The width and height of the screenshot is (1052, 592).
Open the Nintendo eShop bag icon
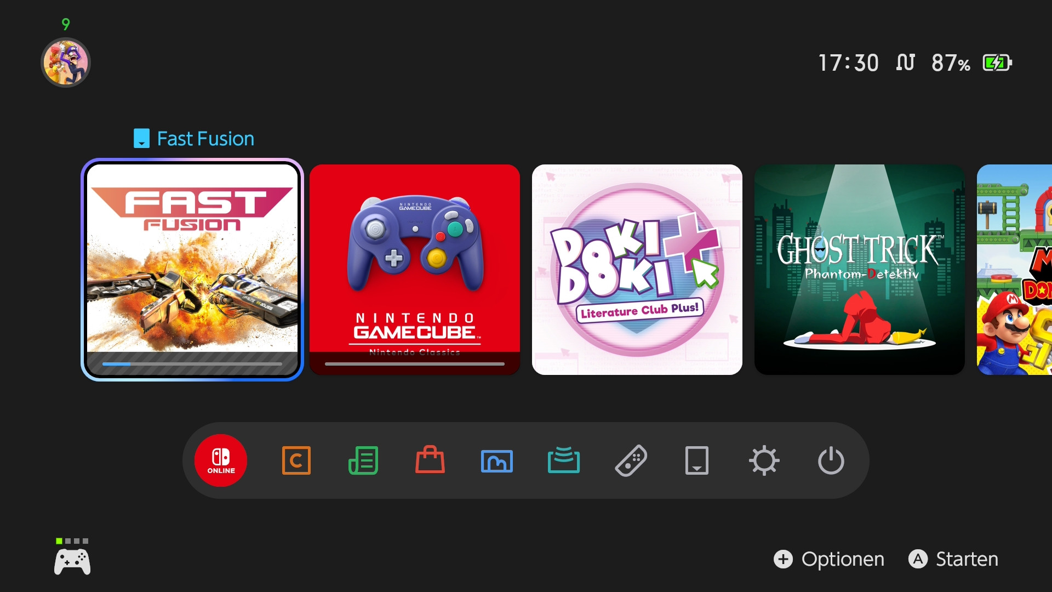pos(430,459)
